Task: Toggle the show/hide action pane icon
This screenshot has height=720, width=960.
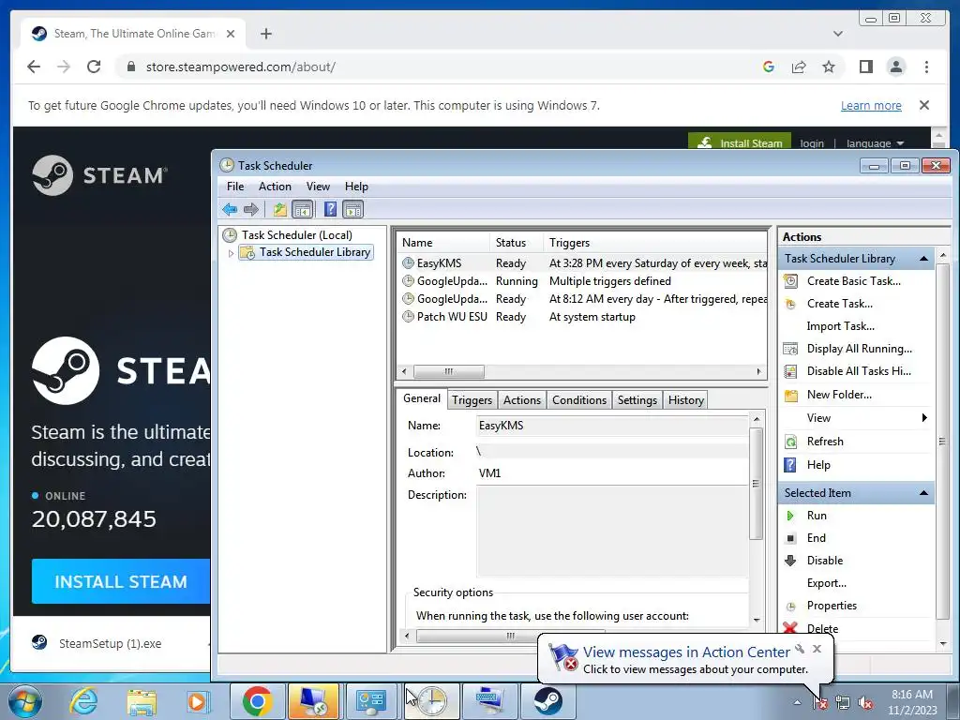Action: (353, 209)
